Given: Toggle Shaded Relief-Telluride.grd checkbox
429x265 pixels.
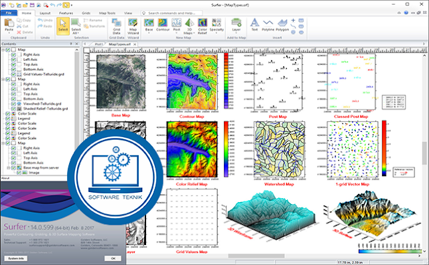Looking at the screenshot, I should click(13, 108).
